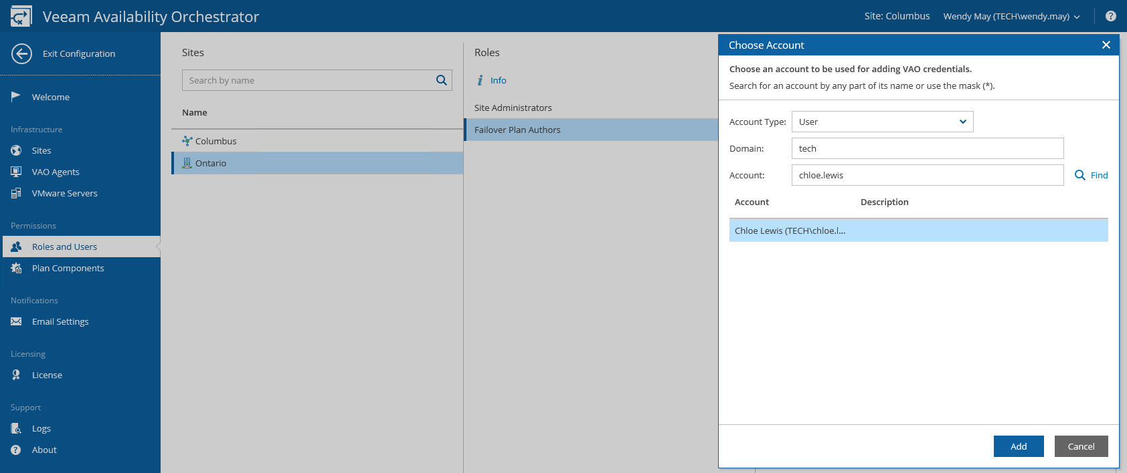Viewport: 1127px width, 473px height.
Task: Select Chloe Lewis account result row
Action: point(919,230)
